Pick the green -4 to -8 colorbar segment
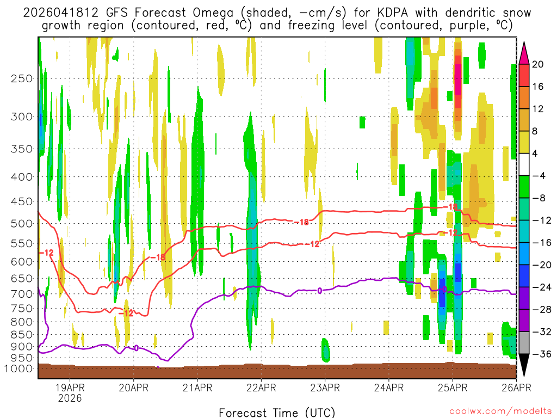557x418 pixels. click(524, 187)
